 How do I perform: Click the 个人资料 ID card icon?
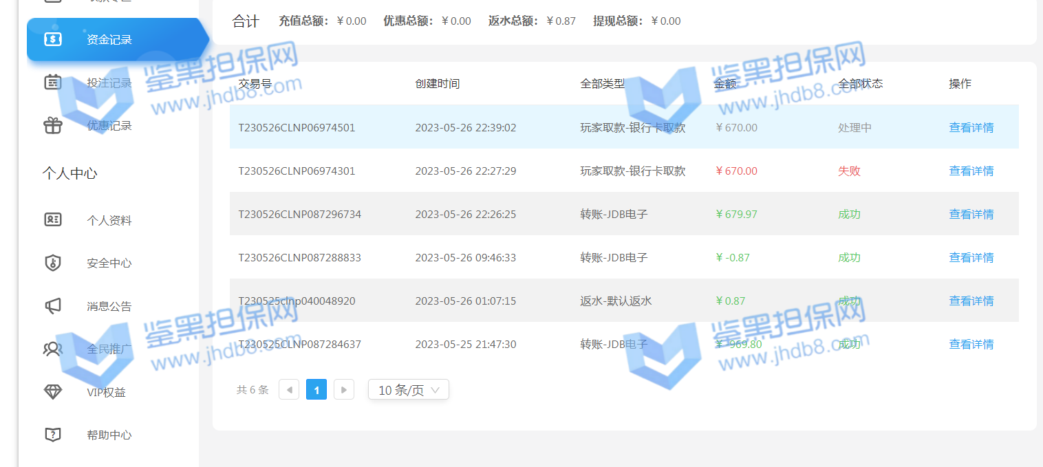pos(53,220)
